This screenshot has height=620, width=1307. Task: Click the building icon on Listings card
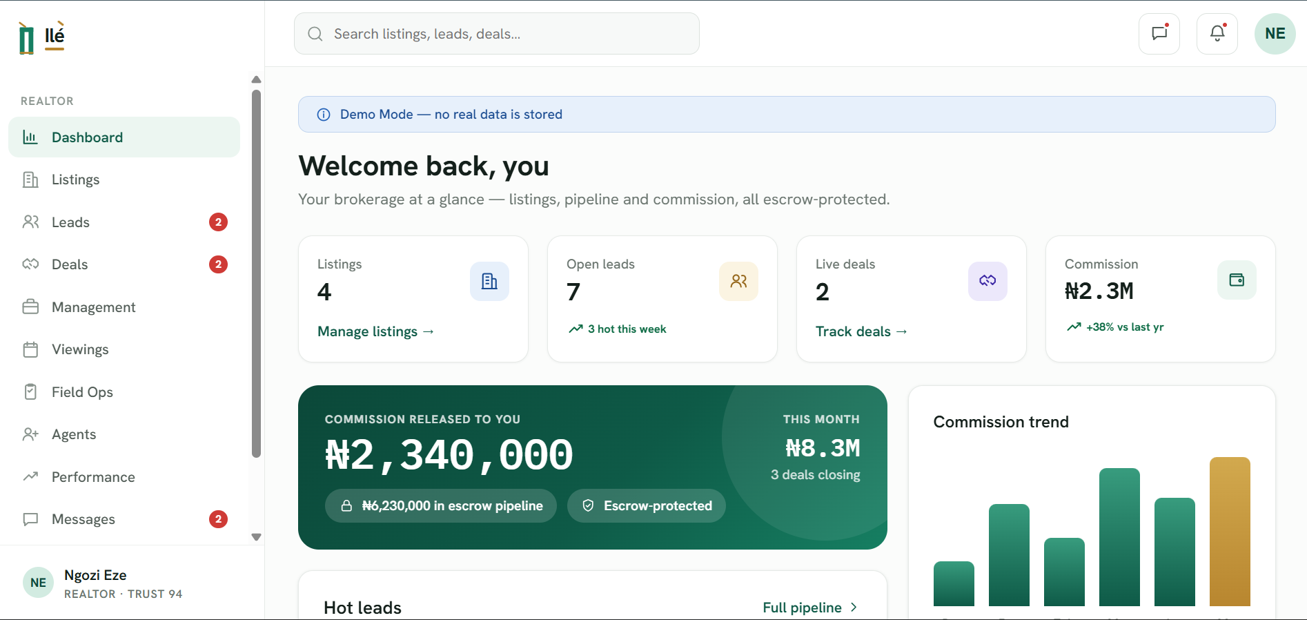[489, 281]
